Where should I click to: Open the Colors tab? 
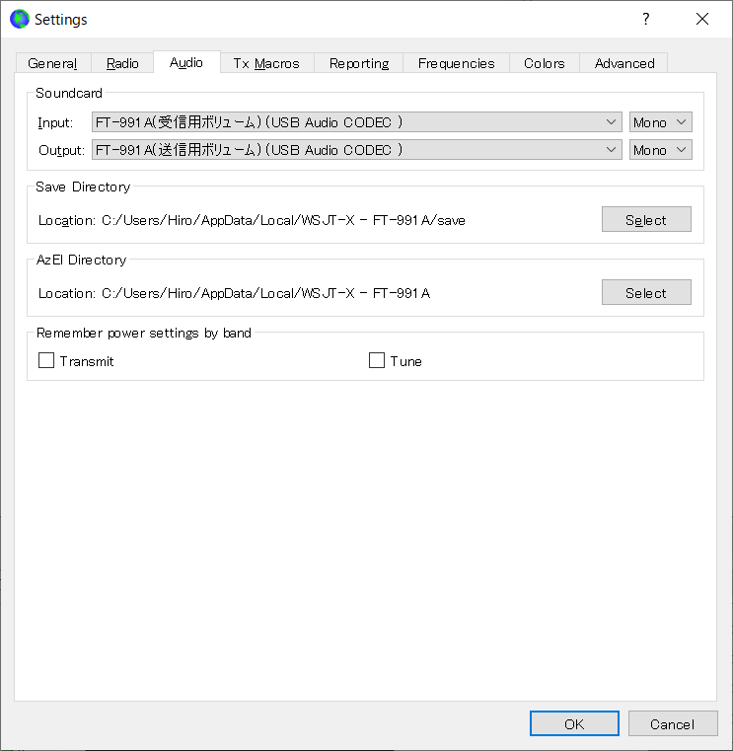(545, 63)
